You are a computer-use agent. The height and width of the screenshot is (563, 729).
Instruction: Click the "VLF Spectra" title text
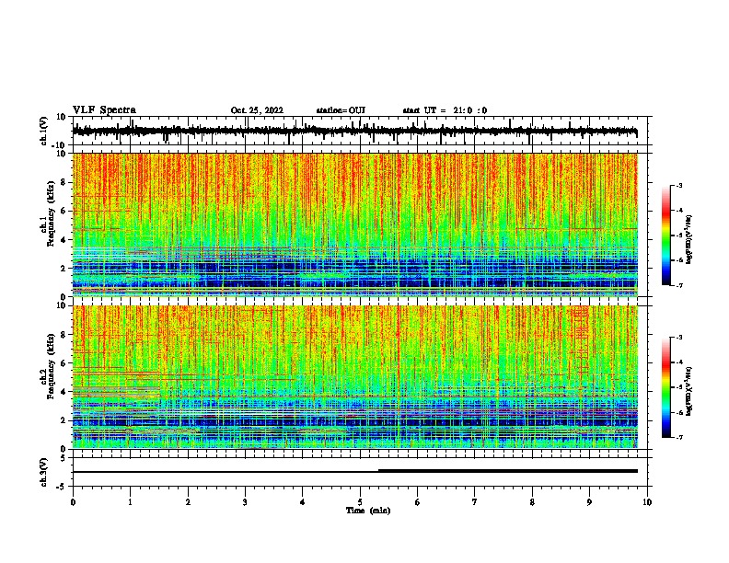tap(104, 110)
